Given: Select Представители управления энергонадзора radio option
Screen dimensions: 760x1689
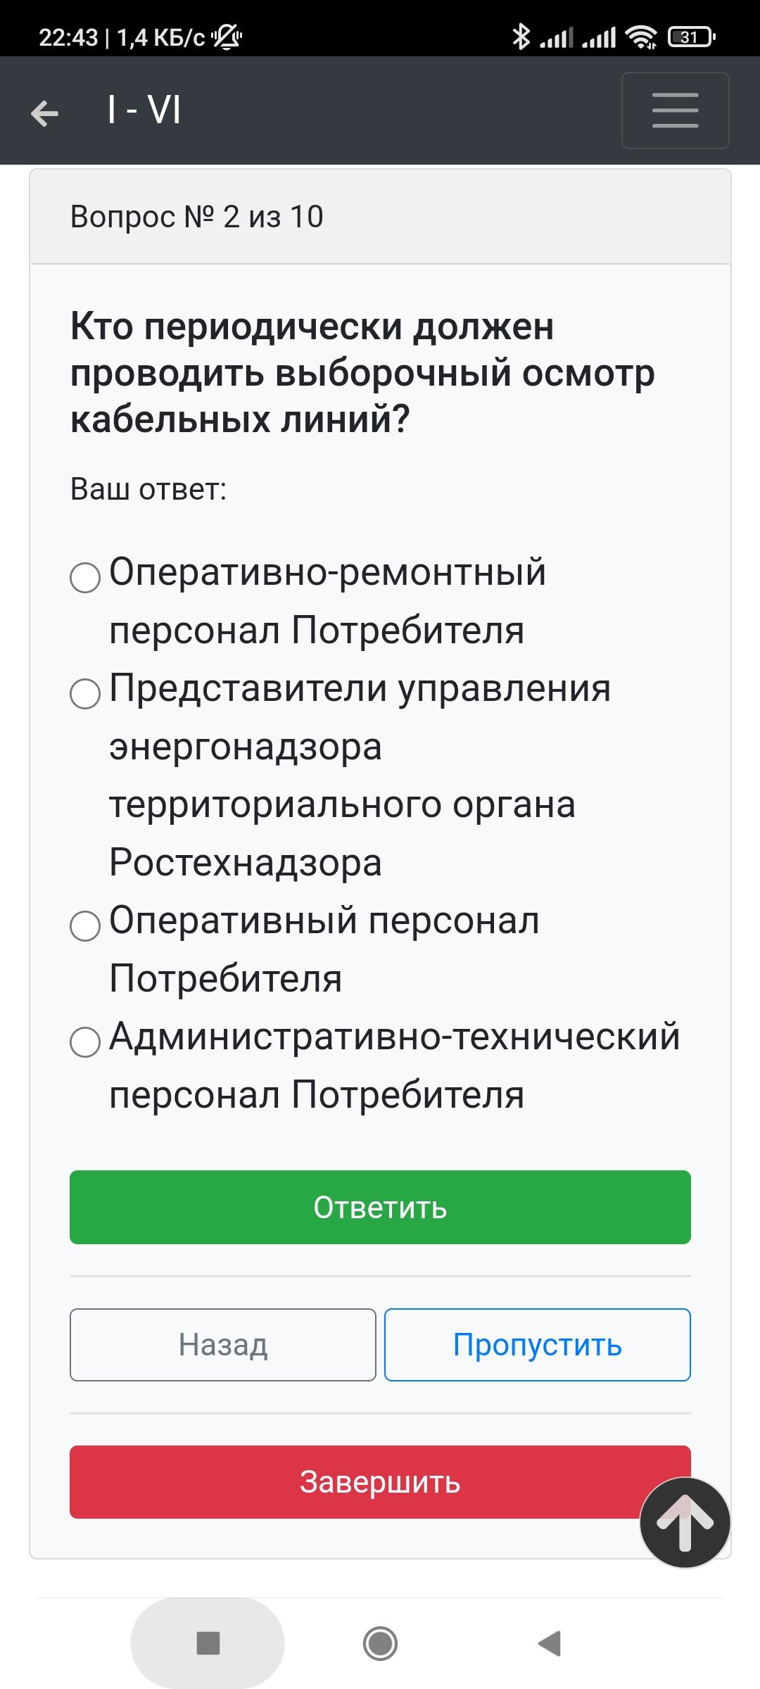Looking at the screenshot, I should [x=85, y=694].
